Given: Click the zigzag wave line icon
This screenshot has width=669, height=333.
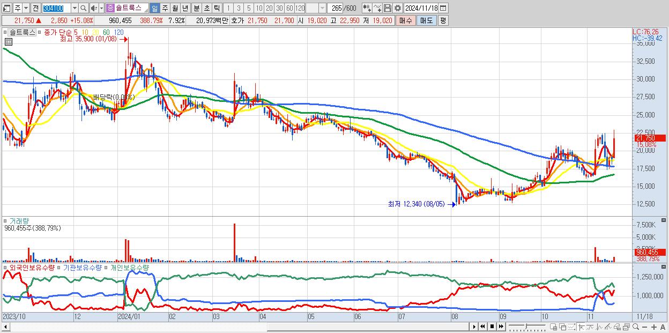Looking at the screenshot, I should pyautogui.click(x=599, y=327).
